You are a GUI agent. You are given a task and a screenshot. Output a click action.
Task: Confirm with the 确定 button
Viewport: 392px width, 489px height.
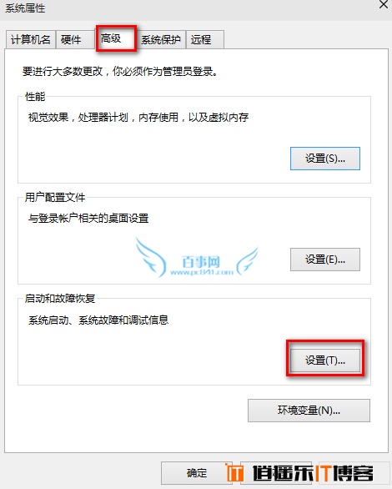pyautogui.click(x=197, y=473)
